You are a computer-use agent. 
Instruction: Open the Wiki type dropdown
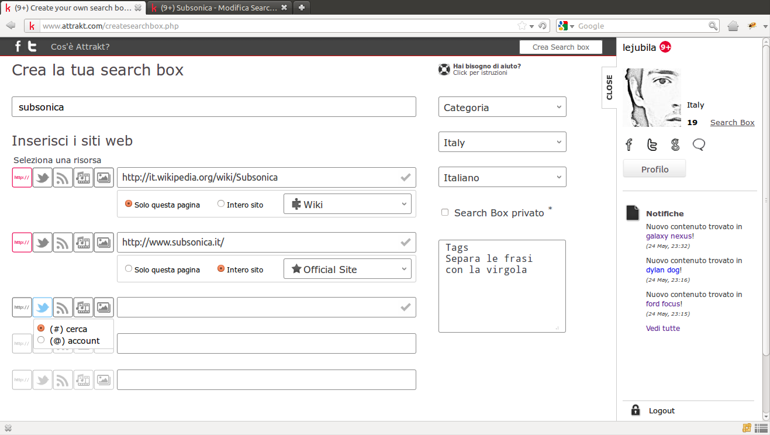coord(347,204)
